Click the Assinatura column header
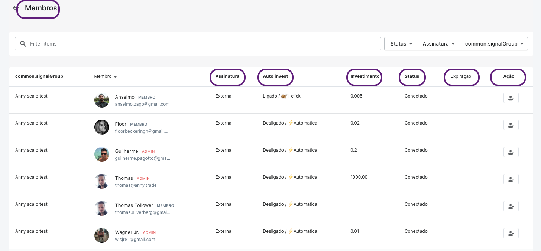The width and height of the screenshot is (541, 251). [227, 76]
